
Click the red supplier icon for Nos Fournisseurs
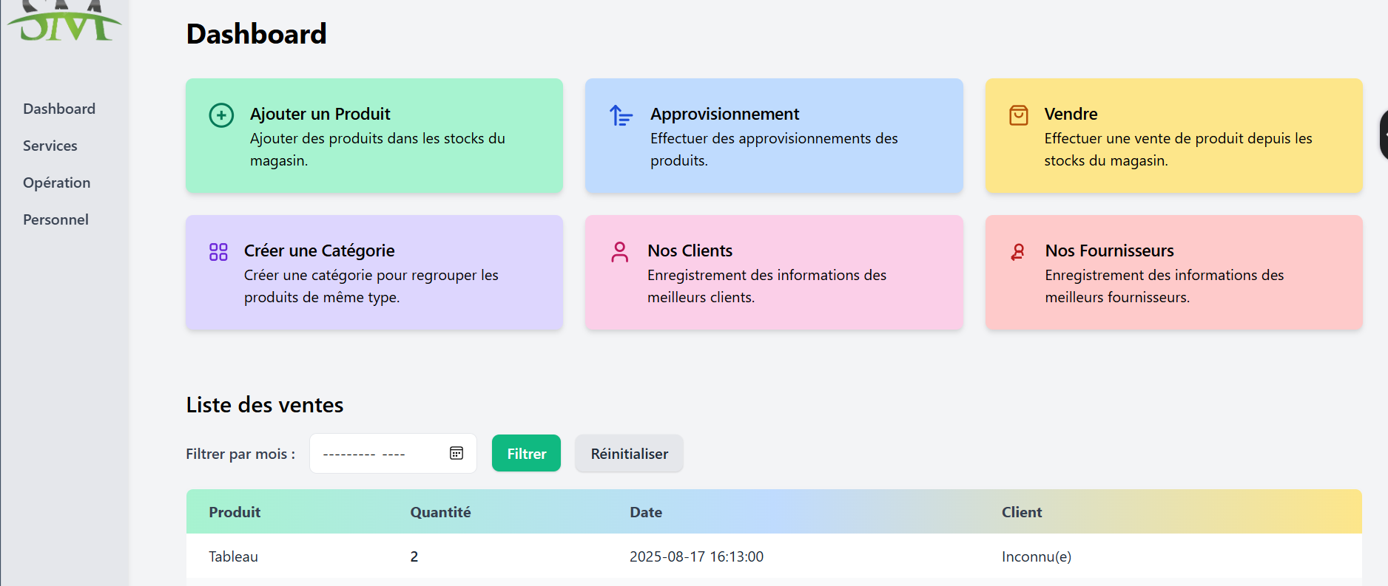[x=1018, y=252]
